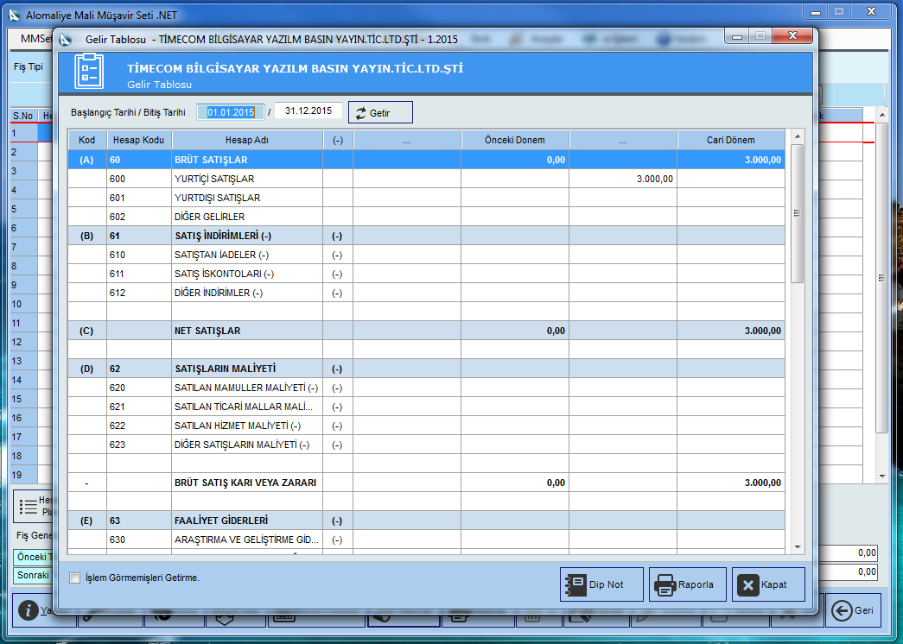Click the back arrow icon on Geri
This screenshot has width=903, height=644.
tap(842, 610)
